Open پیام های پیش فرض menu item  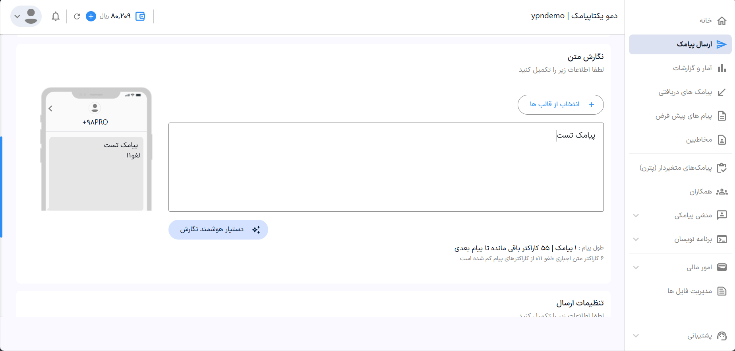click(684, 116)
